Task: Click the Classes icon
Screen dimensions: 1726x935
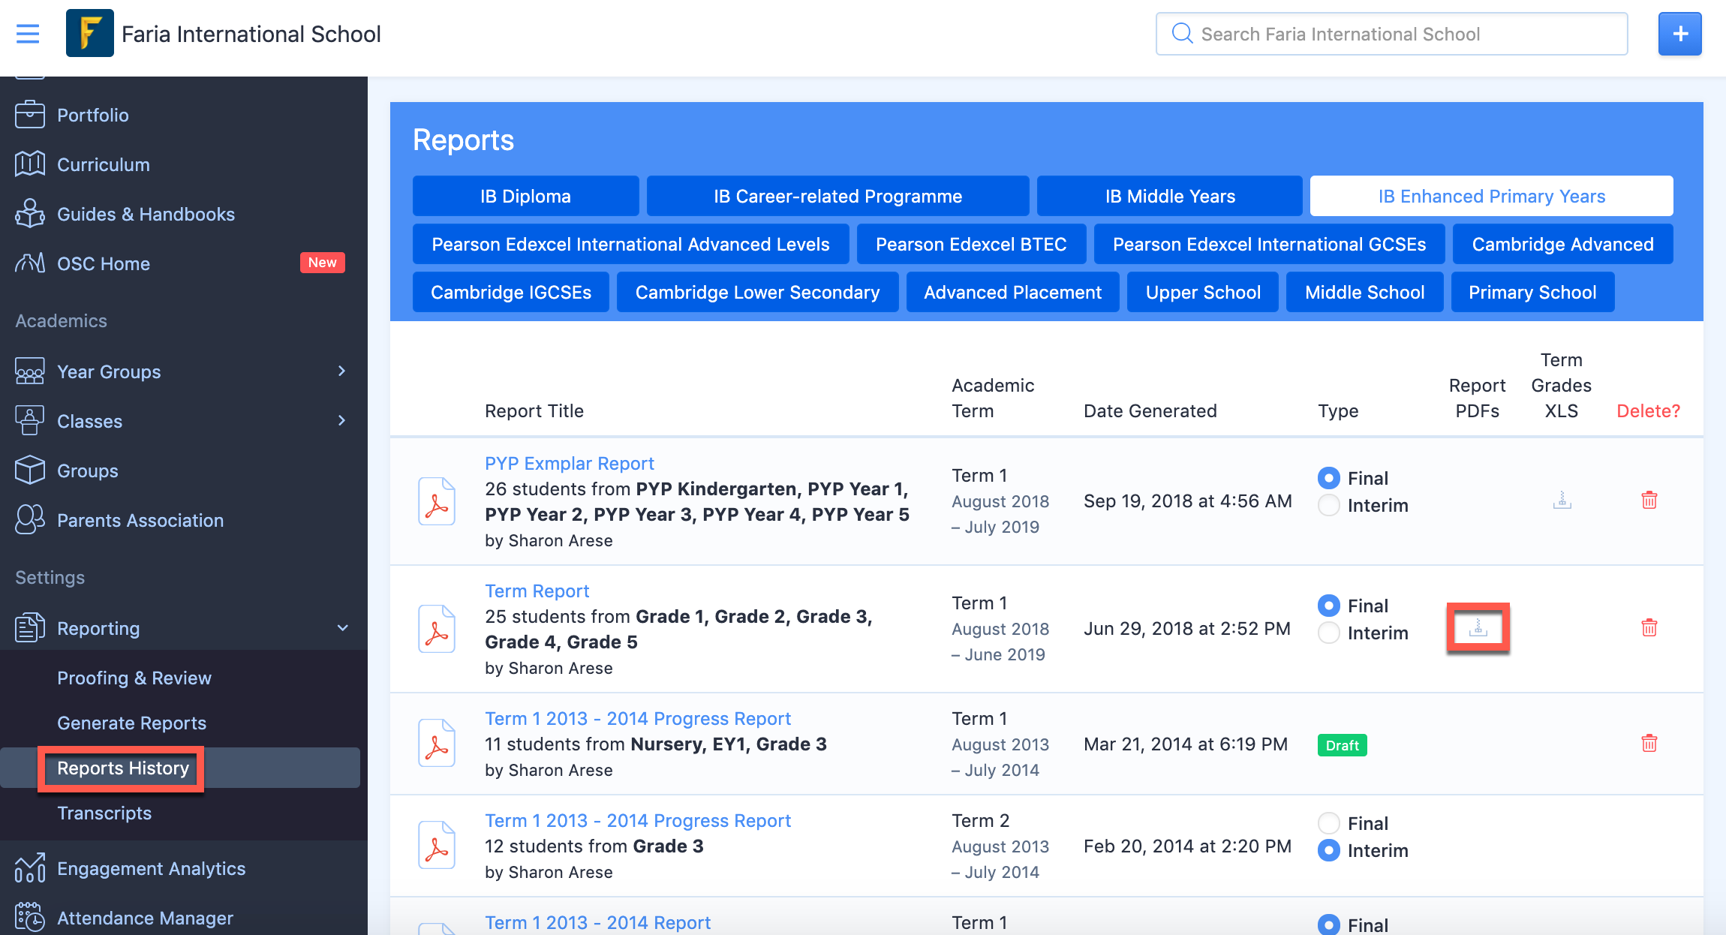Action: 30,421
